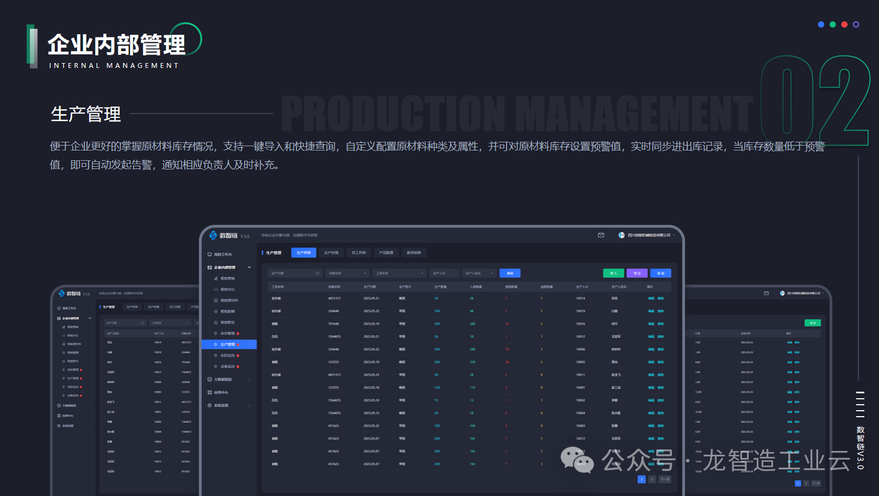Open 我的工作台 monitor icon in sidebar
879x496 pixels.
point(210,254)
